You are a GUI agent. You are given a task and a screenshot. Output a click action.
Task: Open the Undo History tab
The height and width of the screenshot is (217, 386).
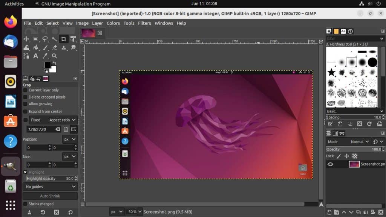[x=39, y=79]
